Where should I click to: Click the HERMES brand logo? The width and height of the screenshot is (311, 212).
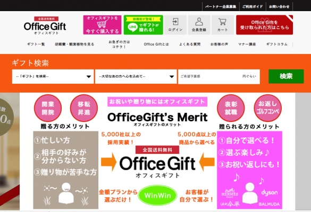230,193
